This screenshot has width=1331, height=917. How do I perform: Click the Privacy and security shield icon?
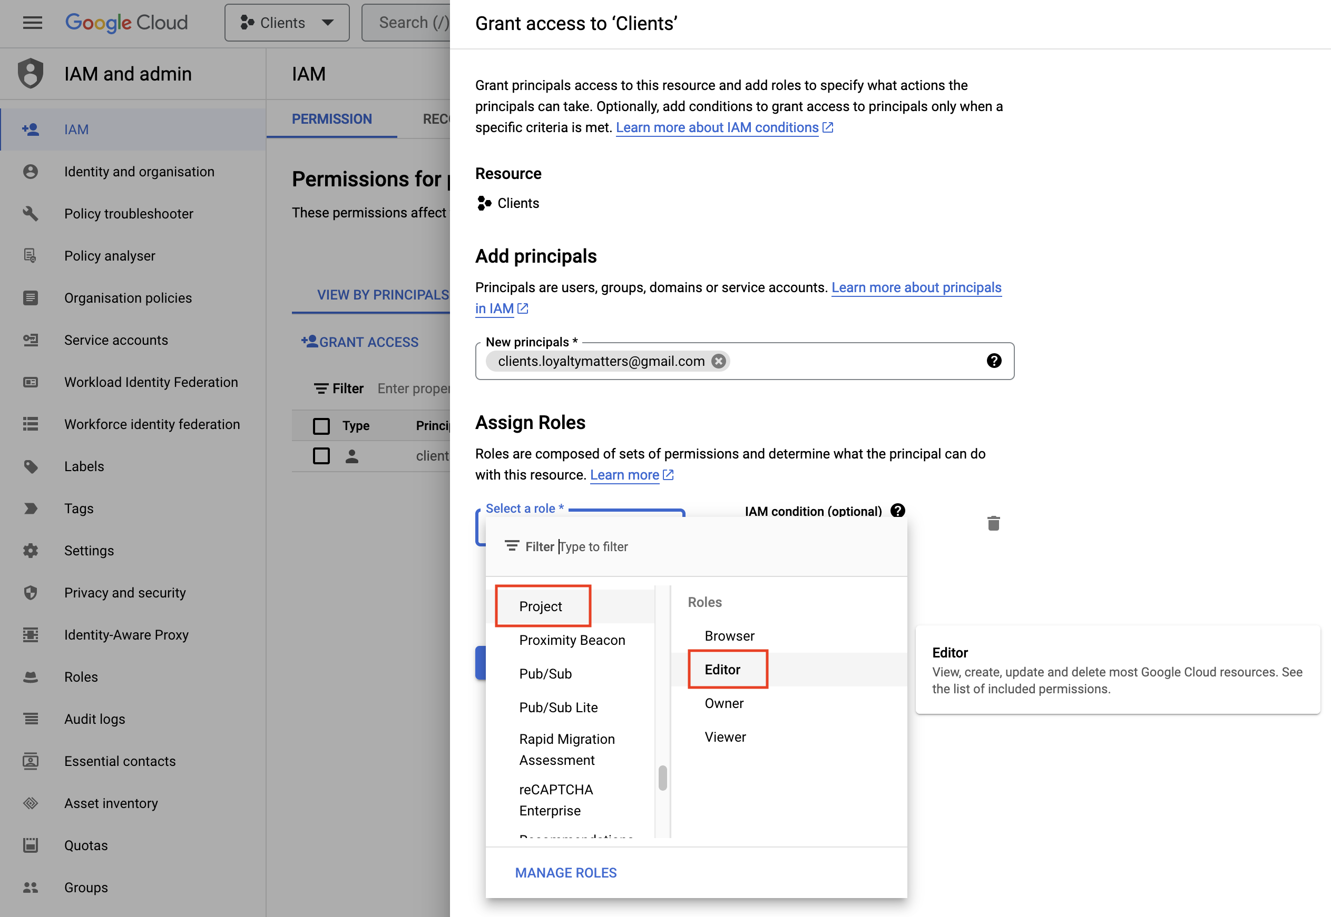pos(31,592)
